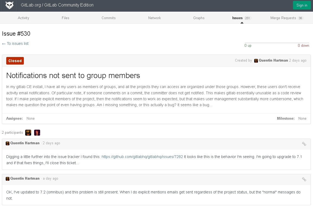Click the Milestone None value
This screenshot has height=208, width=313.
point(302,118)
